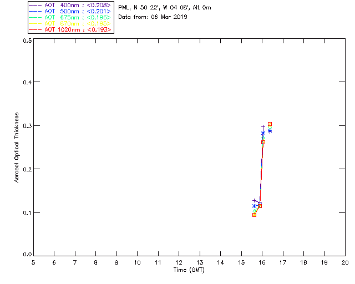Click the purple AOT 400nm legend entry
Image resolution: width=355 pixels, height=284 pixels.
click(70, 5)
